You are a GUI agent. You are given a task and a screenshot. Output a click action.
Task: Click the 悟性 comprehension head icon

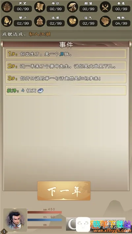coord(105,21)
